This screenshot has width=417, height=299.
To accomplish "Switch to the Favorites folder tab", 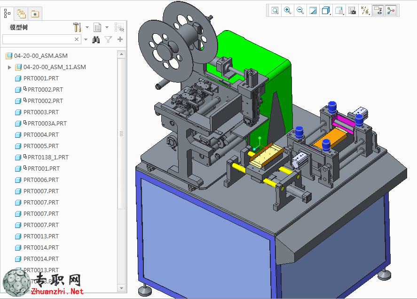I will click(x=35, y=14).
